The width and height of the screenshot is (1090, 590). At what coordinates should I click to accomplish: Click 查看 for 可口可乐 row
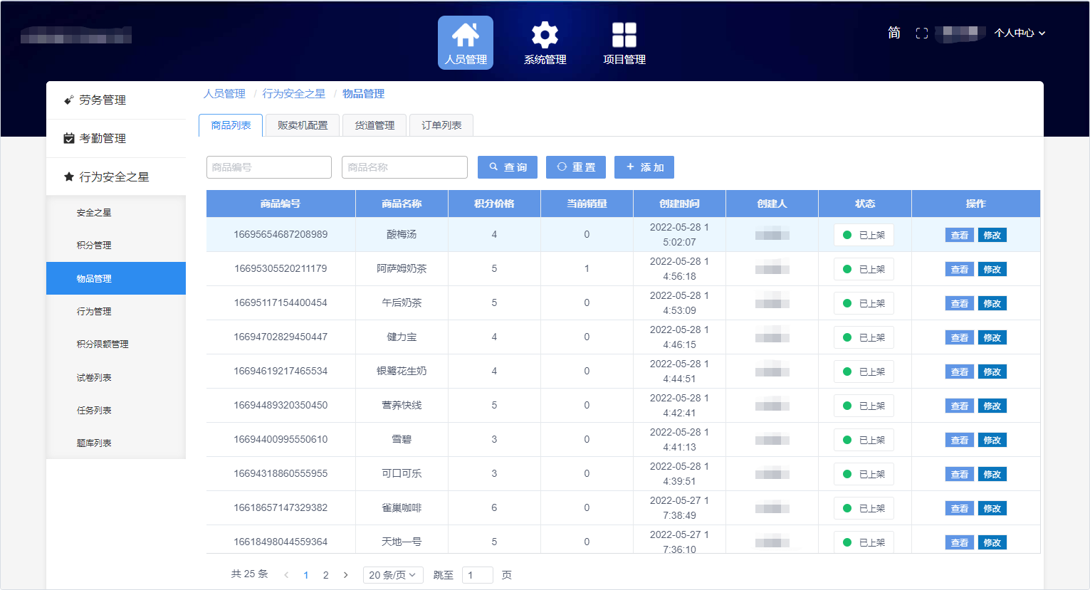click(x=959, y=475)
